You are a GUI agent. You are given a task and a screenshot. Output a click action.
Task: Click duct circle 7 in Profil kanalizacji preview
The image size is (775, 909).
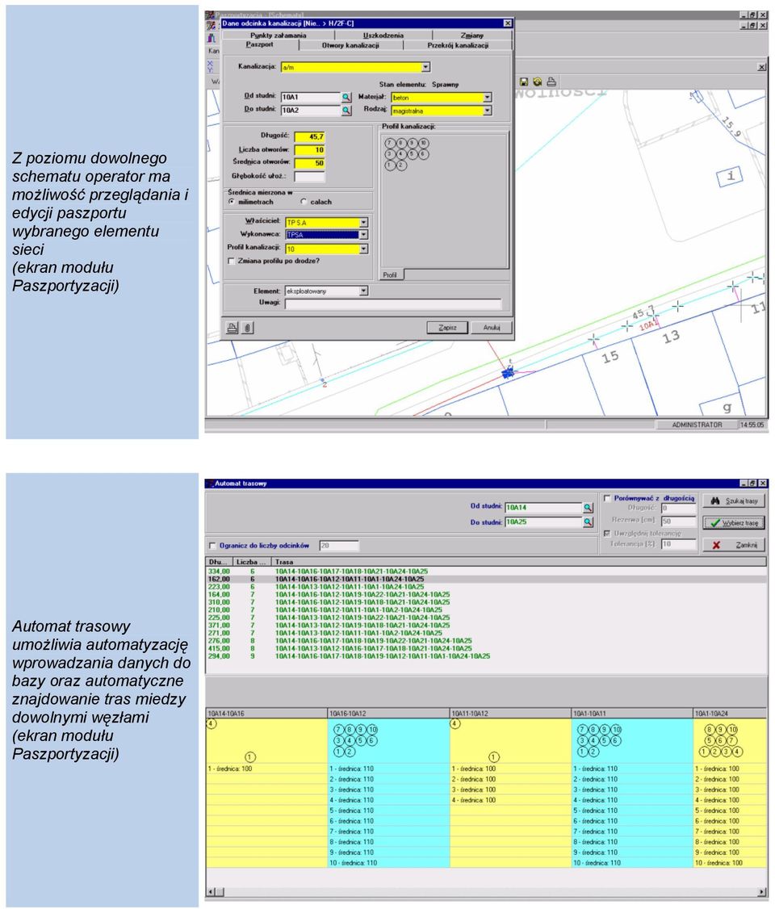(x=390, y=143)
